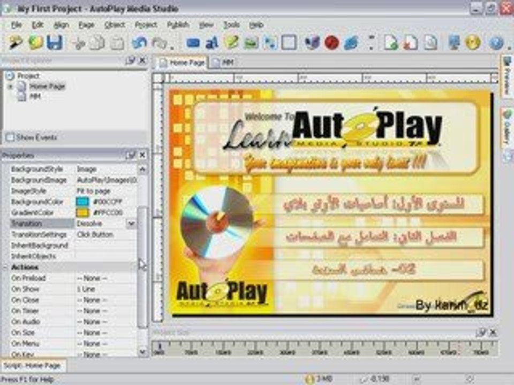Click the Redo arrow icon

tap(160, 43)
